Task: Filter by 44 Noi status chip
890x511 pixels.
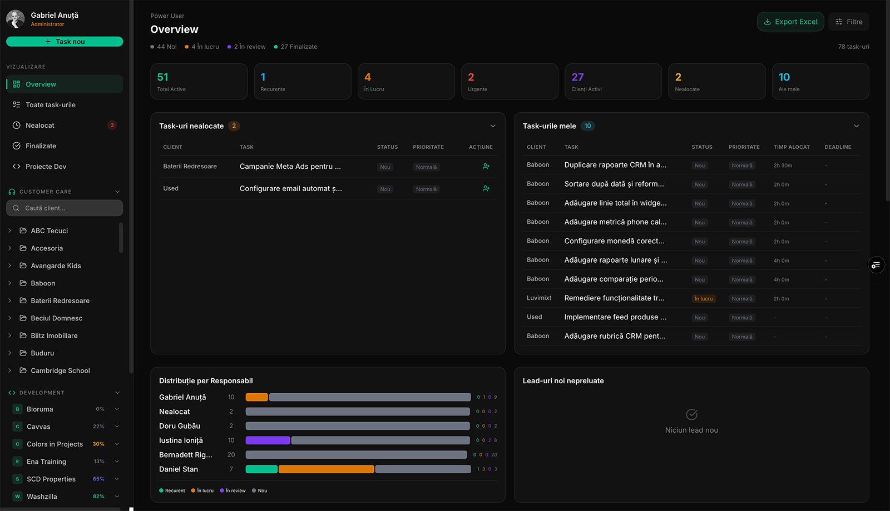Action: click(x=164, y=47)
